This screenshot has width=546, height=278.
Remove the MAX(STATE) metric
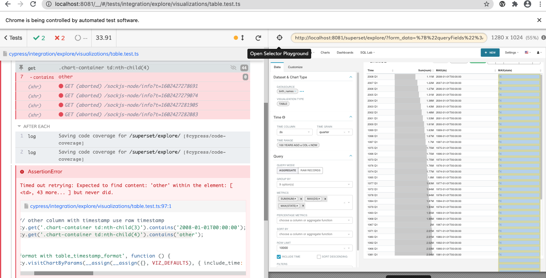pos(303,206)
